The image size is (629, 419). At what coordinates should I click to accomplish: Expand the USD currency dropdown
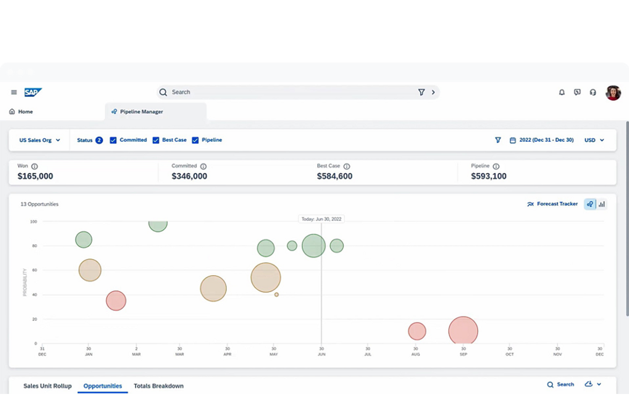click(x=594, y=140)
